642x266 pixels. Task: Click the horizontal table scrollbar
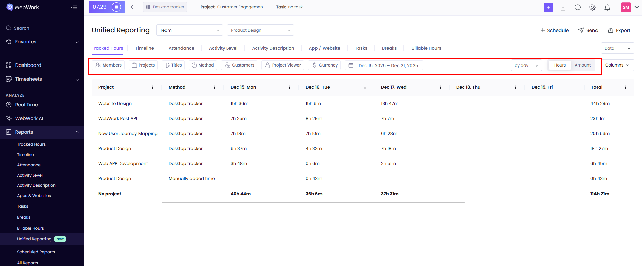(313, 203)
